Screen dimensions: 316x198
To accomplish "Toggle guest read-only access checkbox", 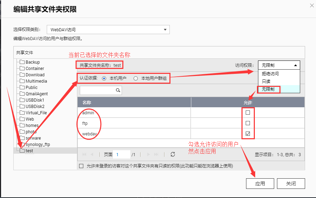I will tap(82, 166).
